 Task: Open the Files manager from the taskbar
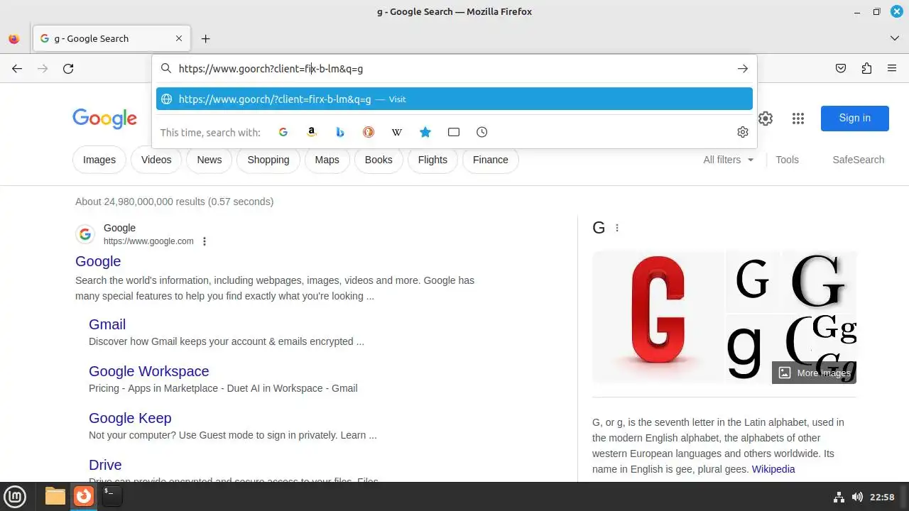55,496
